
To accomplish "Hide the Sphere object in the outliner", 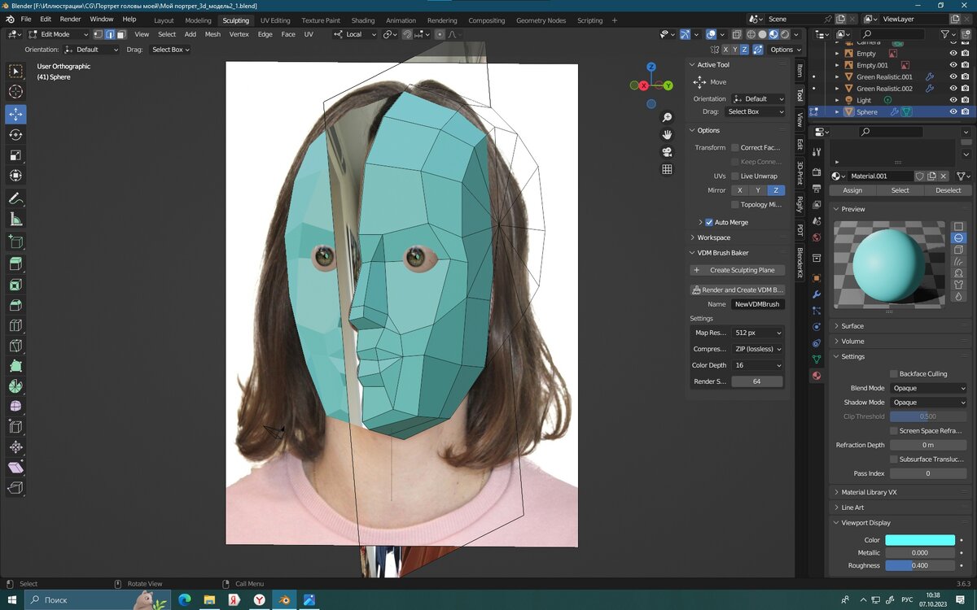I will [953, 111].
